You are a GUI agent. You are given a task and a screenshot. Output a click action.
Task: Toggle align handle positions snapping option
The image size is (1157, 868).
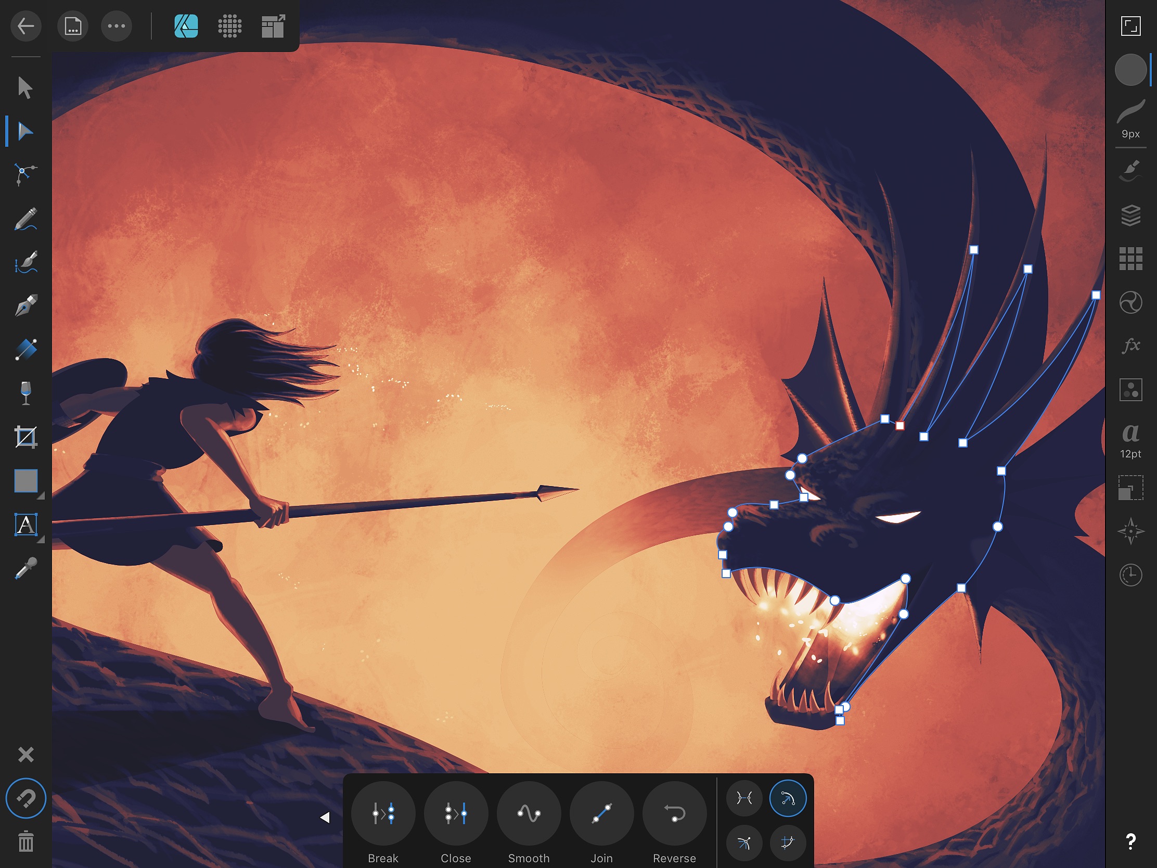pos(744,798)
